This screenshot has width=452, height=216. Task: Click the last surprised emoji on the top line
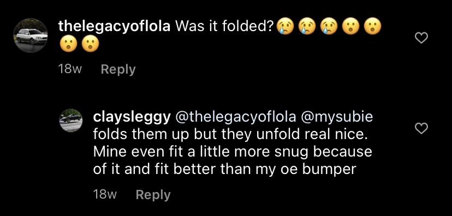click(373, 27)
